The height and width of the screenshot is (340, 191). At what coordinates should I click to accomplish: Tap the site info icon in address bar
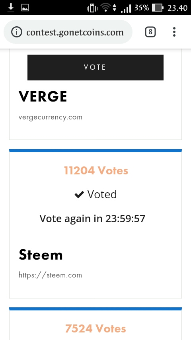[16, 32]
